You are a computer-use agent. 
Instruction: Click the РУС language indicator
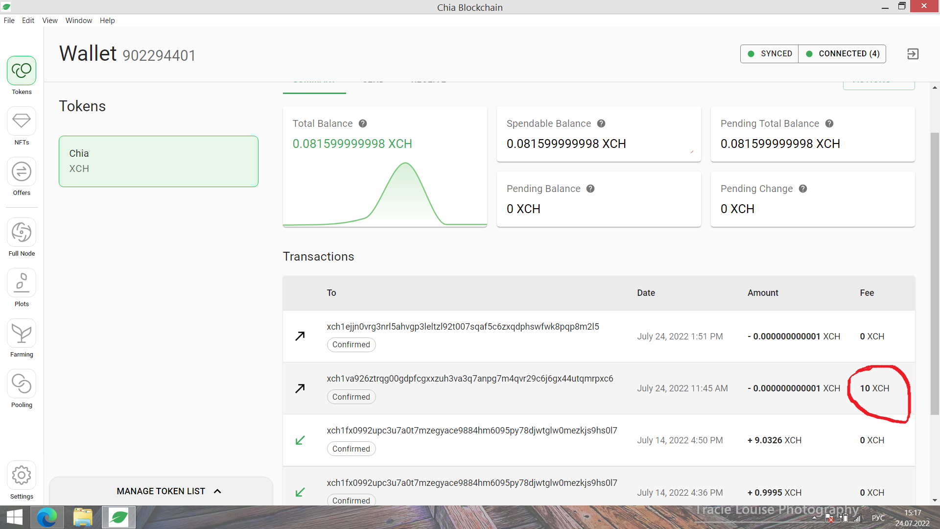click(878, 518)
